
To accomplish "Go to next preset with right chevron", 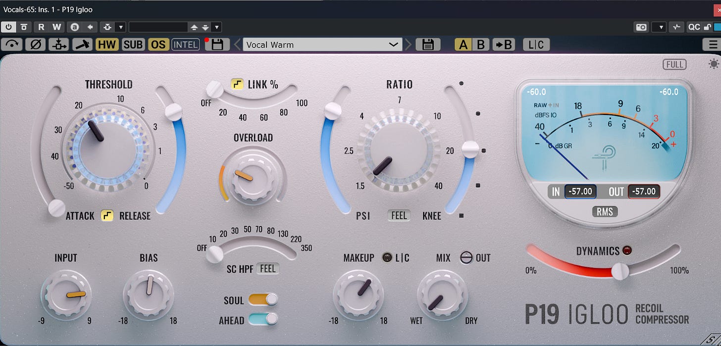I will (x=409, y=45).
